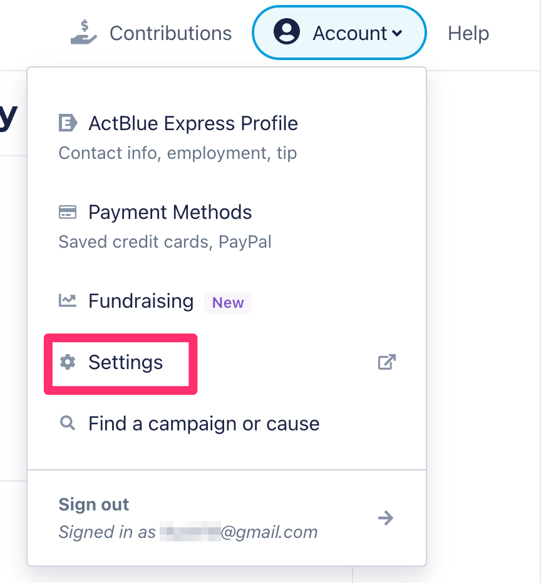Choose Find a campaign or cause
The height and width of the screenshot is (583, 541).
(227, 423)
